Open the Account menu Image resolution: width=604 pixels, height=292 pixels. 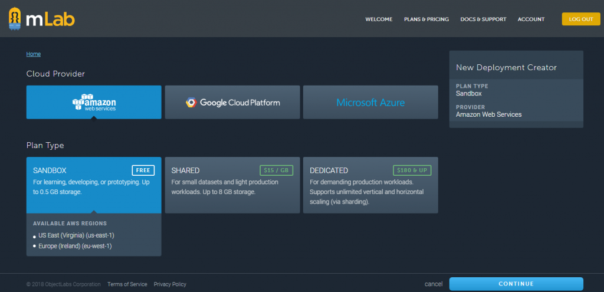531,19
